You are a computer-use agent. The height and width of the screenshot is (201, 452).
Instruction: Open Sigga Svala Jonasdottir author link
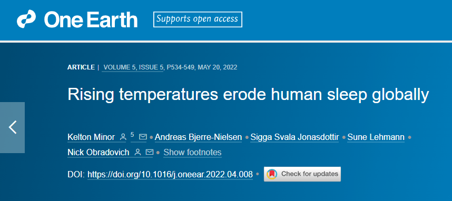click(x=294, y=137)
